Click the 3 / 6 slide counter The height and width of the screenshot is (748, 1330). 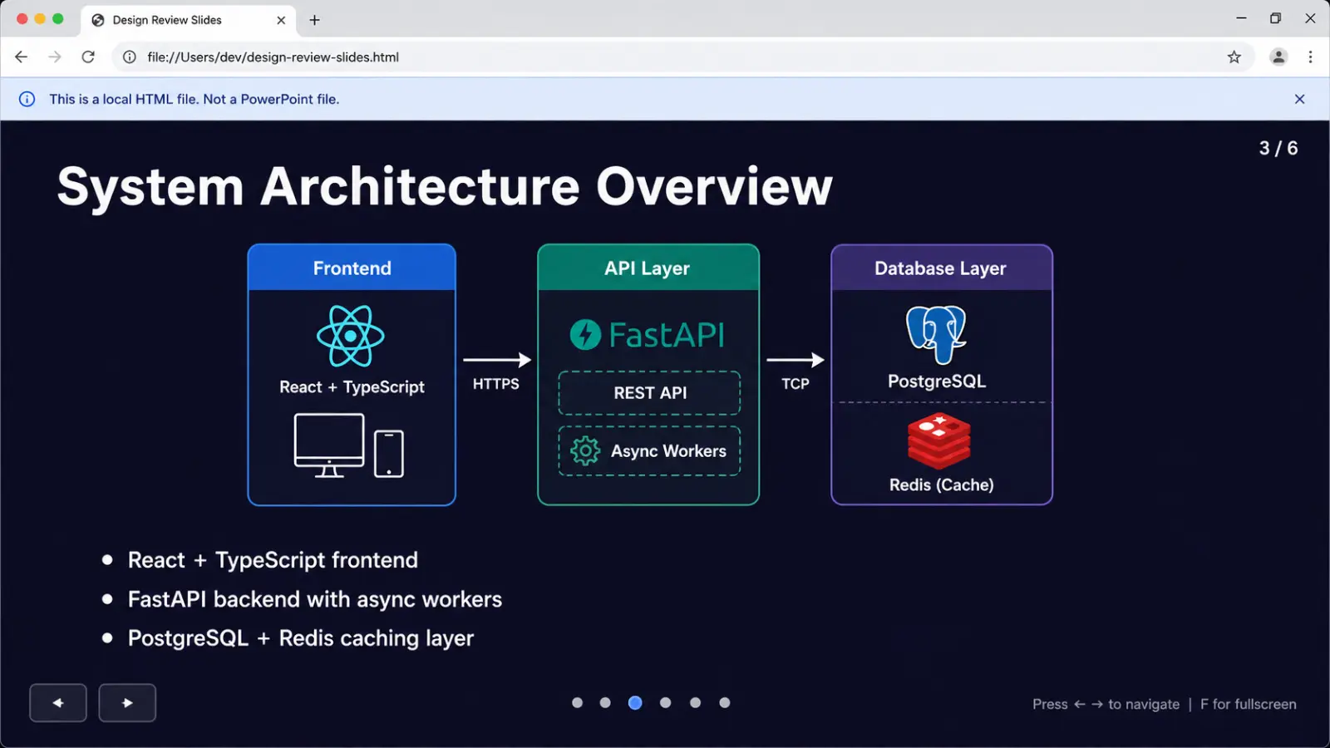coord(1278,148)
